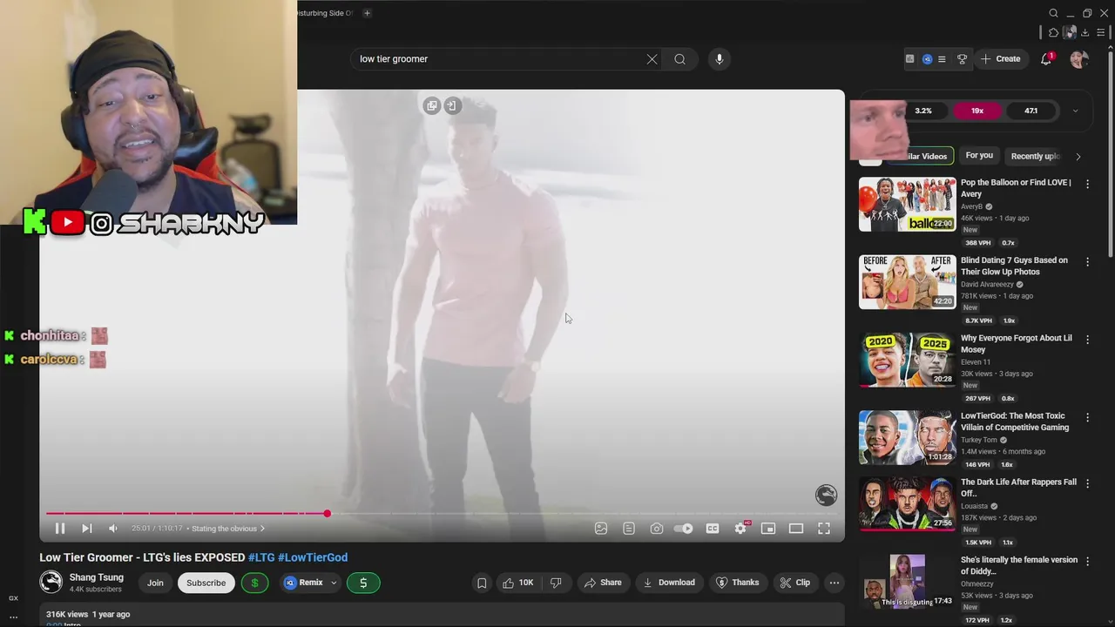Open 'LowTierGod: The Most Toxic Villain' title

pos(1015,421)
